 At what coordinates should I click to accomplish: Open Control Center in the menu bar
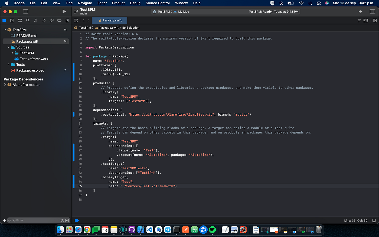coord(319,3)
